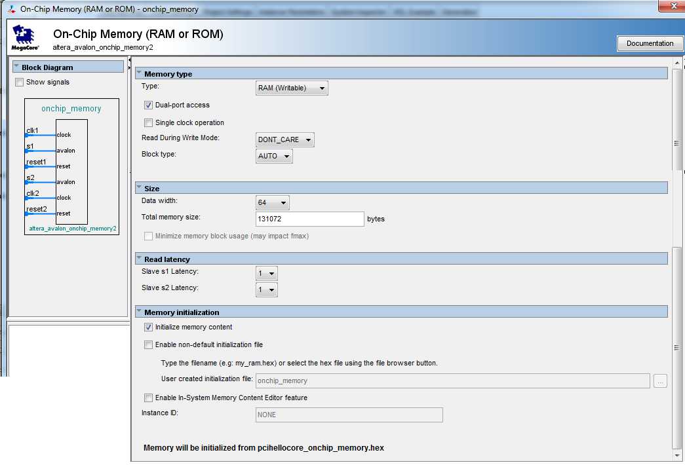The width and height of the screenshot is (685, 465).
Task: Enable Single clock operation checkbox
Action: coord(149,122)
